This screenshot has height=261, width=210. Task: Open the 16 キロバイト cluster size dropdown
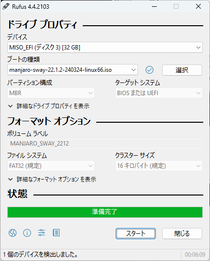tap(159, 165)
